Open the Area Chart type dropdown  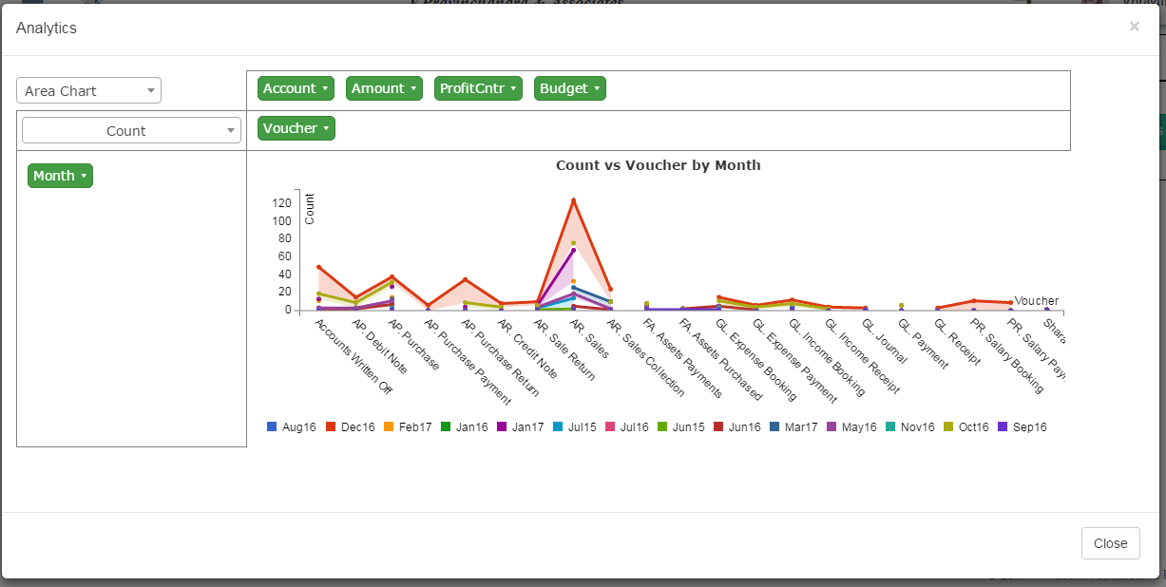(x=89, y=91)
